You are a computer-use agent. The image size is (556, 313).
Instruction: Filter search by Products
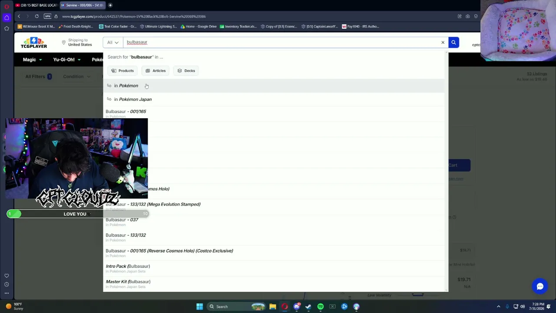[122, 70]
